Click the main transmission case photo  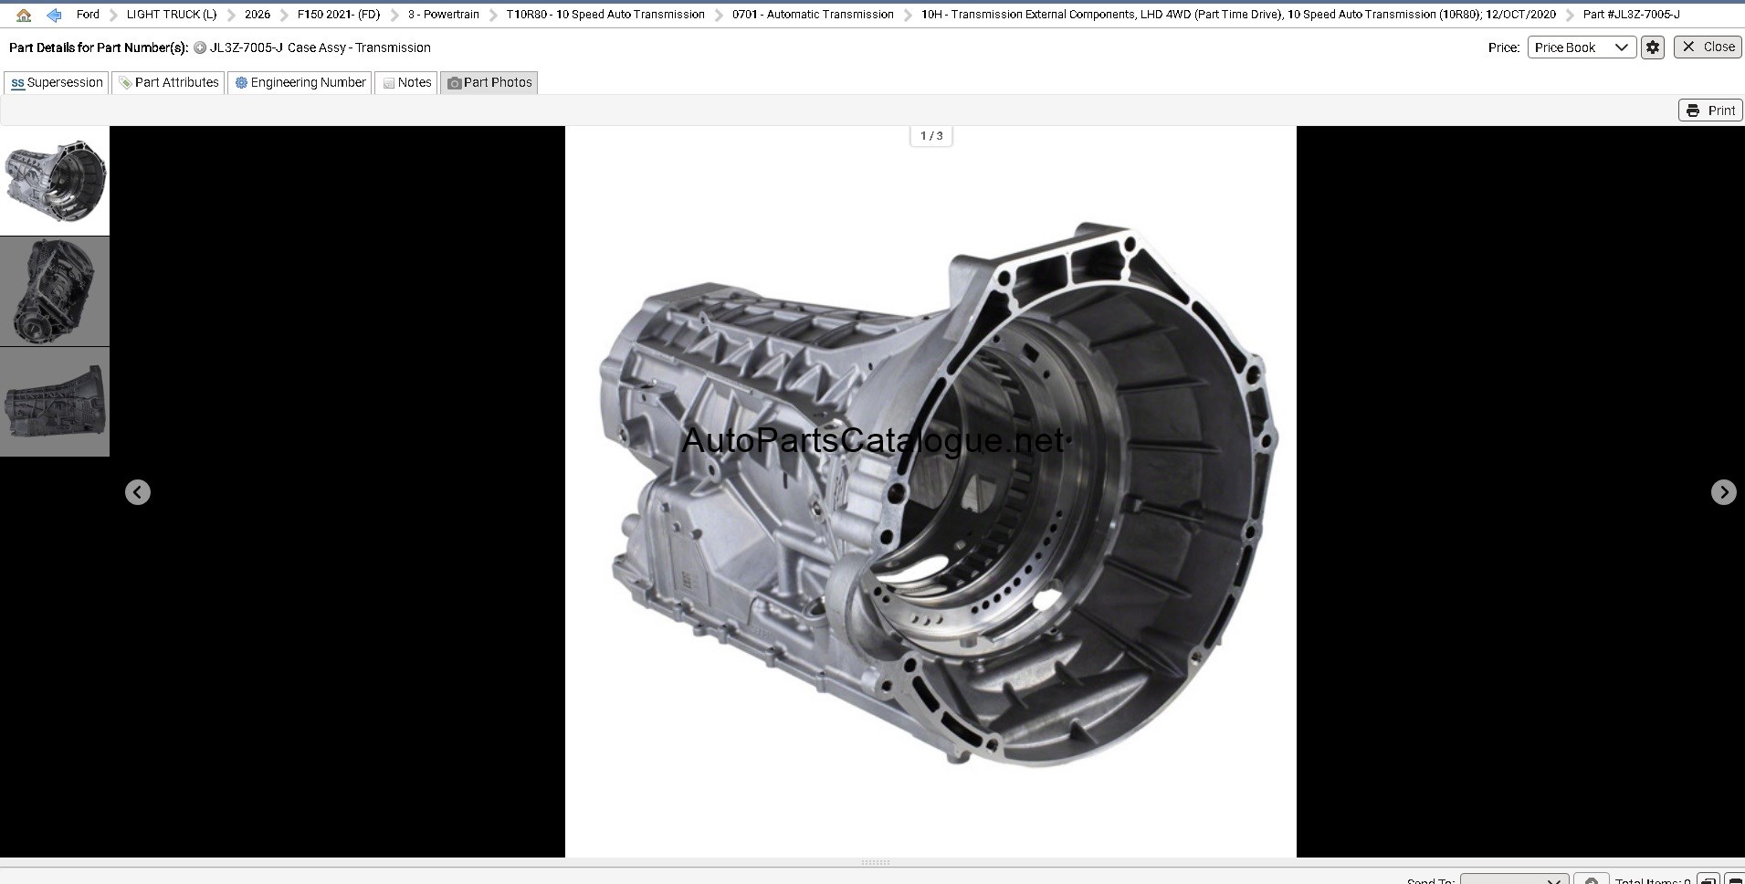pos(930,491)
